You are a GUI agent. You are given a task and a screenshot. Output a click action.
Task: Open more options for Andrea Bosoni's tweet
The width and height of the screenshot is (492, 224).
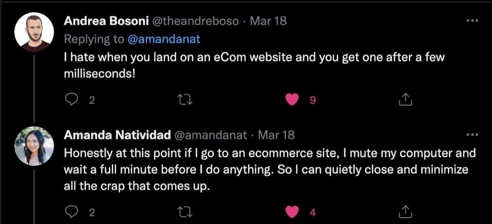[471, 21]
